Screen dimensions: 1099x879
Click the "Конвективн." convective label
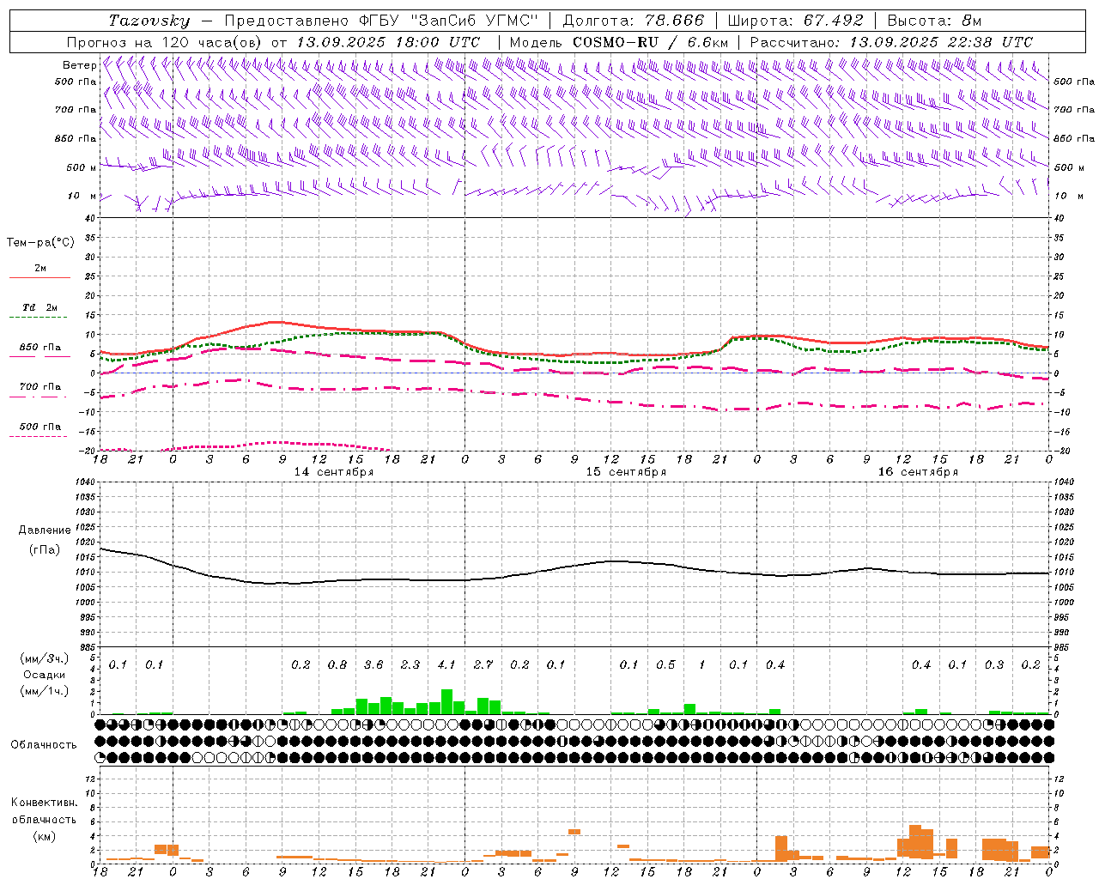[x=44, y=803]
